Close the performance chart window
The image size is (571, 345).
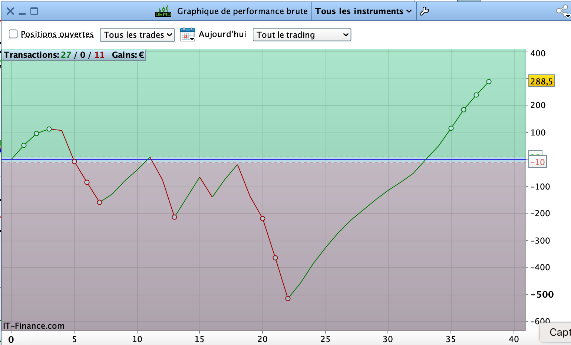10,11
